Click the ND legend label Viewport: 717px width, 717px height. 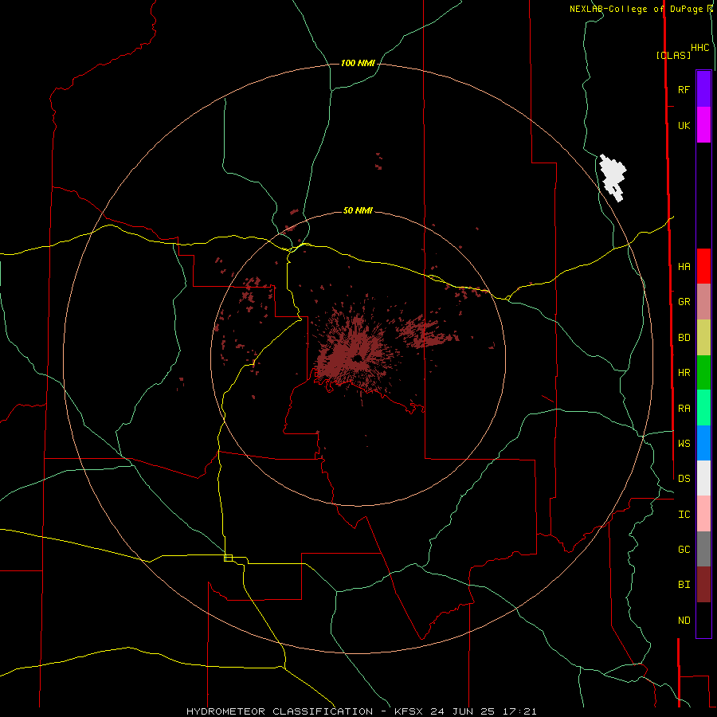pyautogui.click(x=684, y=621)
